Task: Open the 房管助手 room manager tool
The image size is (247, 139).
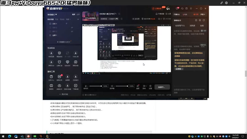Action: point(59,87)
